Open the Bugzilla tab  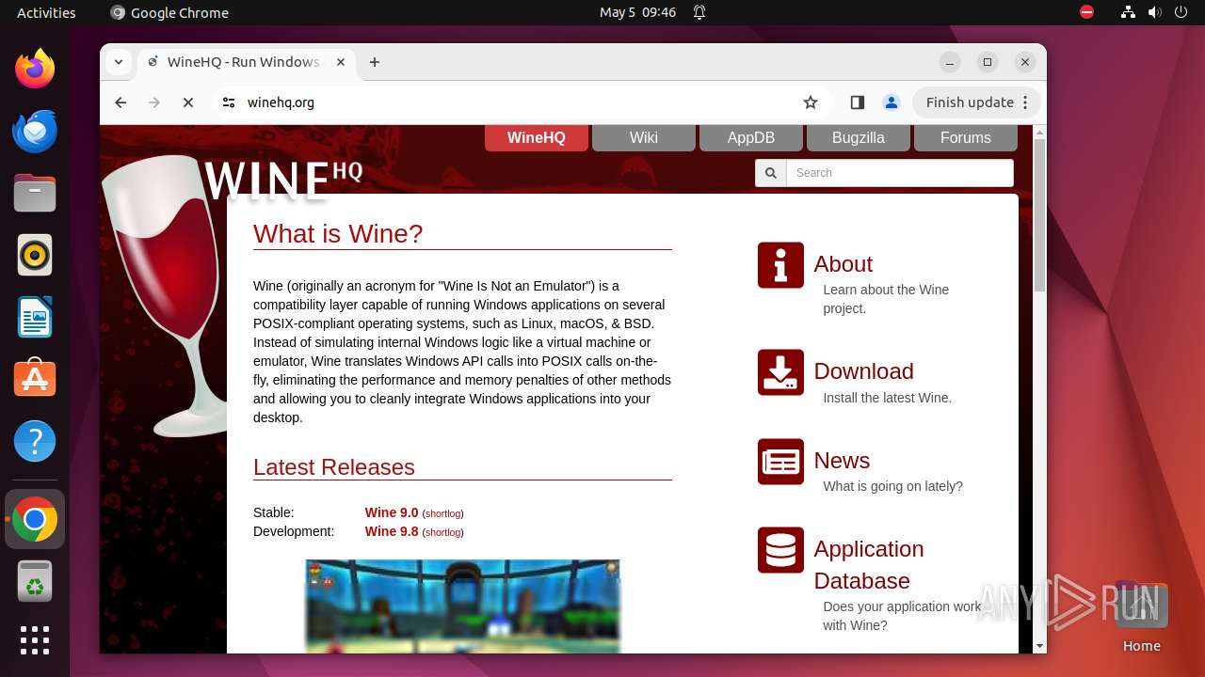coord(859,137)
